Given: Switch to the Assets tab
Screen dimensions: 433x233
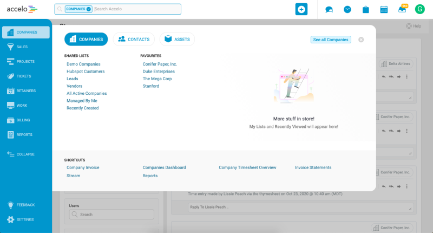Looking at the screenshot, I should tap(177, 39).
